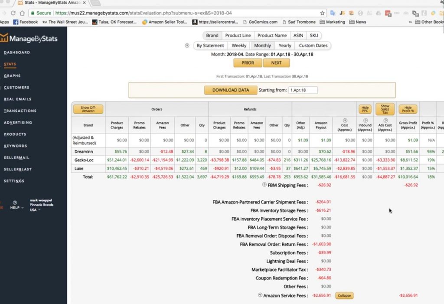Open the Facebook bookmark
This screenshot has height=304, width=444.
click(x=26, y=22)
